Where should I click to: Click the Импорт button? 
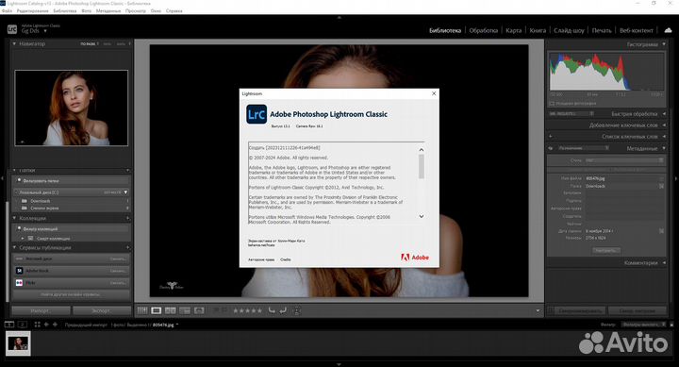(x=41, y=310)
